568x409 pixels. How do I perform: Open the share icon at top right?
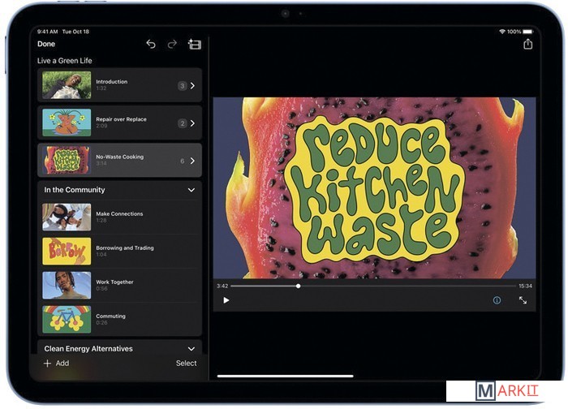tap(528, 44)
